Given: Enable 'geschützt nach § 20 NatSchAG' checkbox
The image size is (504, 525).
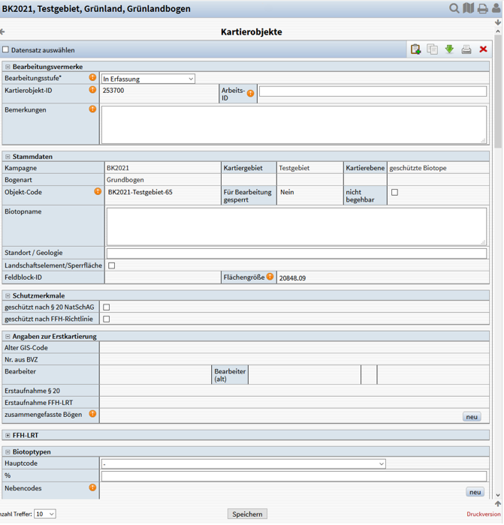Looking at the screenshot, I should [106, 307].
